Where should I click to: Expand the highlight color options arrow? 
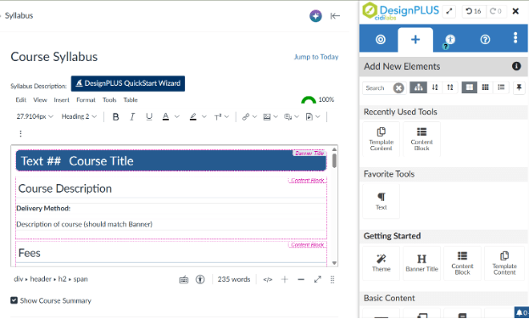(204, 117)
